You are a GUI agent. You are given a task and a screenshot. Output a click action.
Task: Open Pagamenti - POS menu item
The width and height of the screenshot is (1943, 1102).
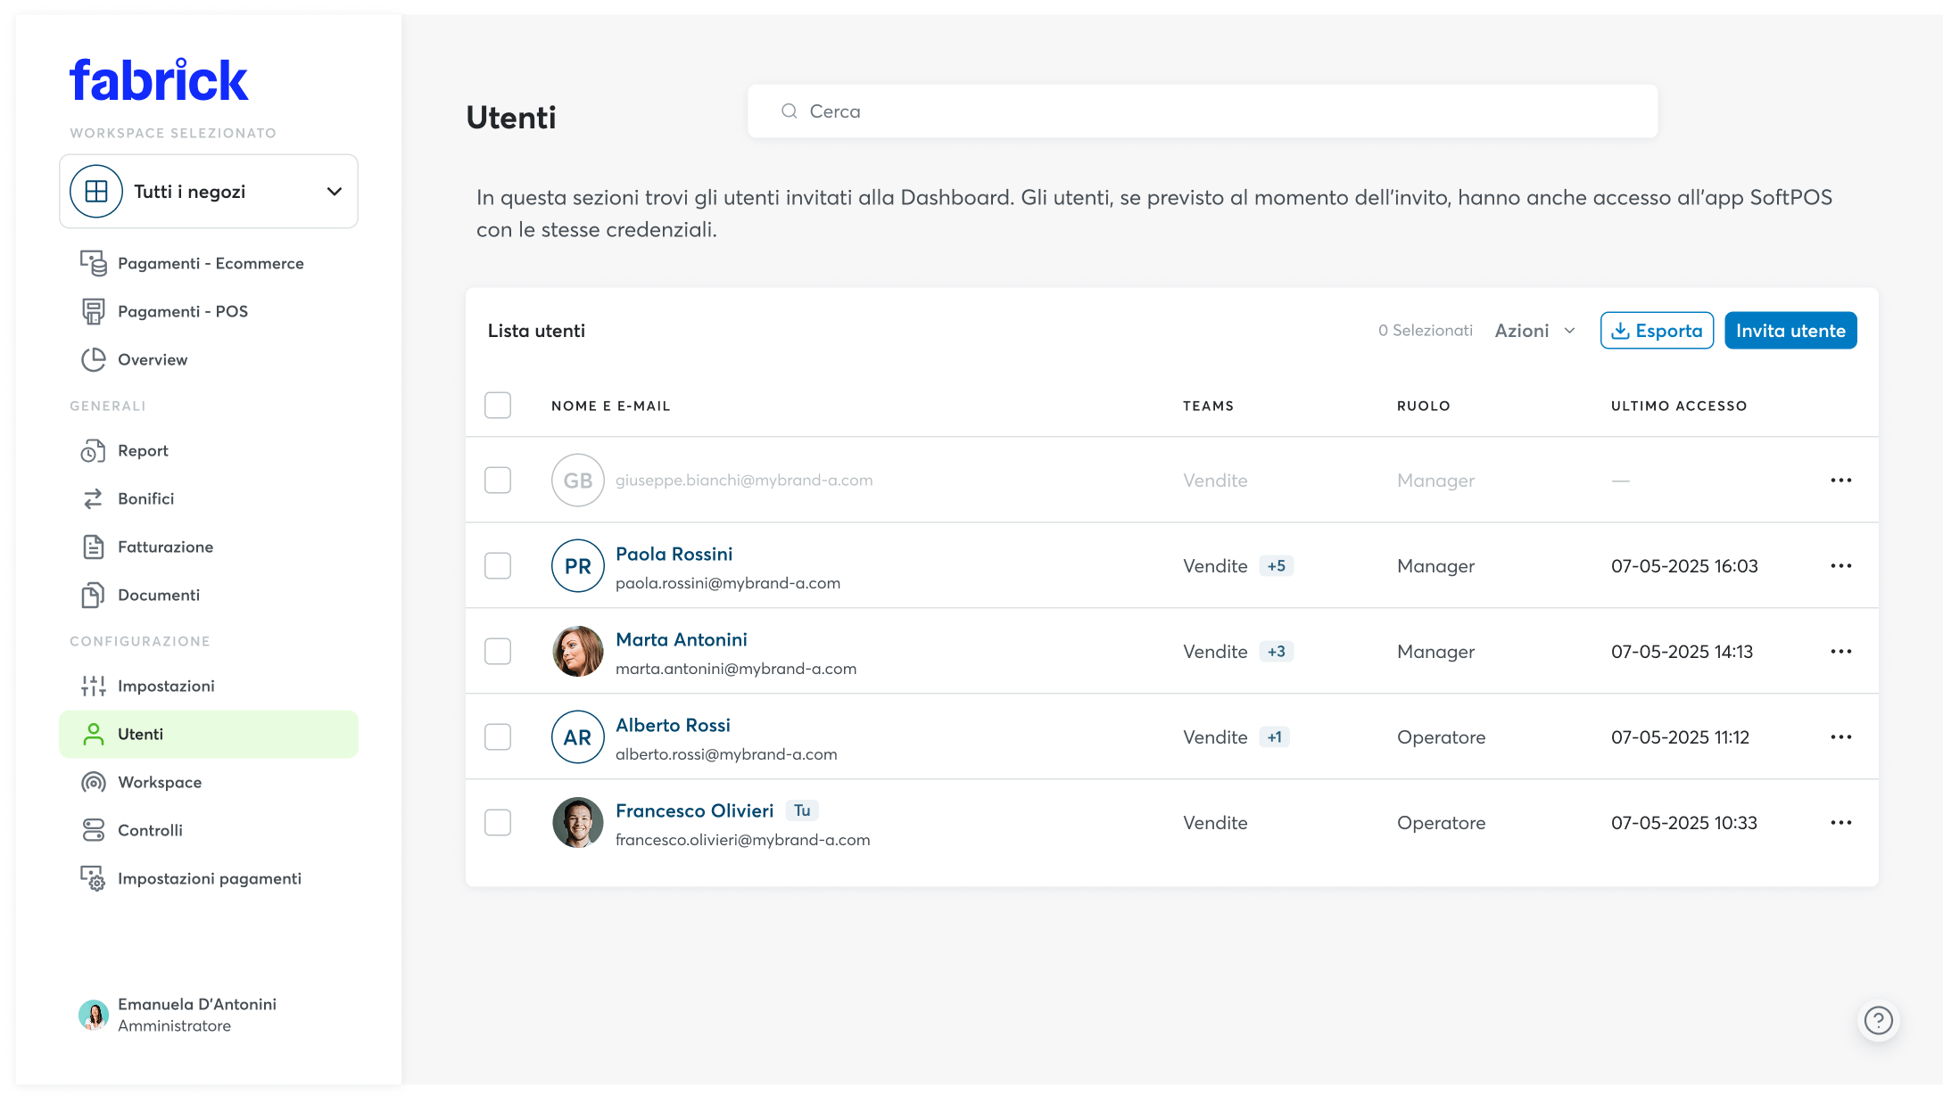(209, 311)
